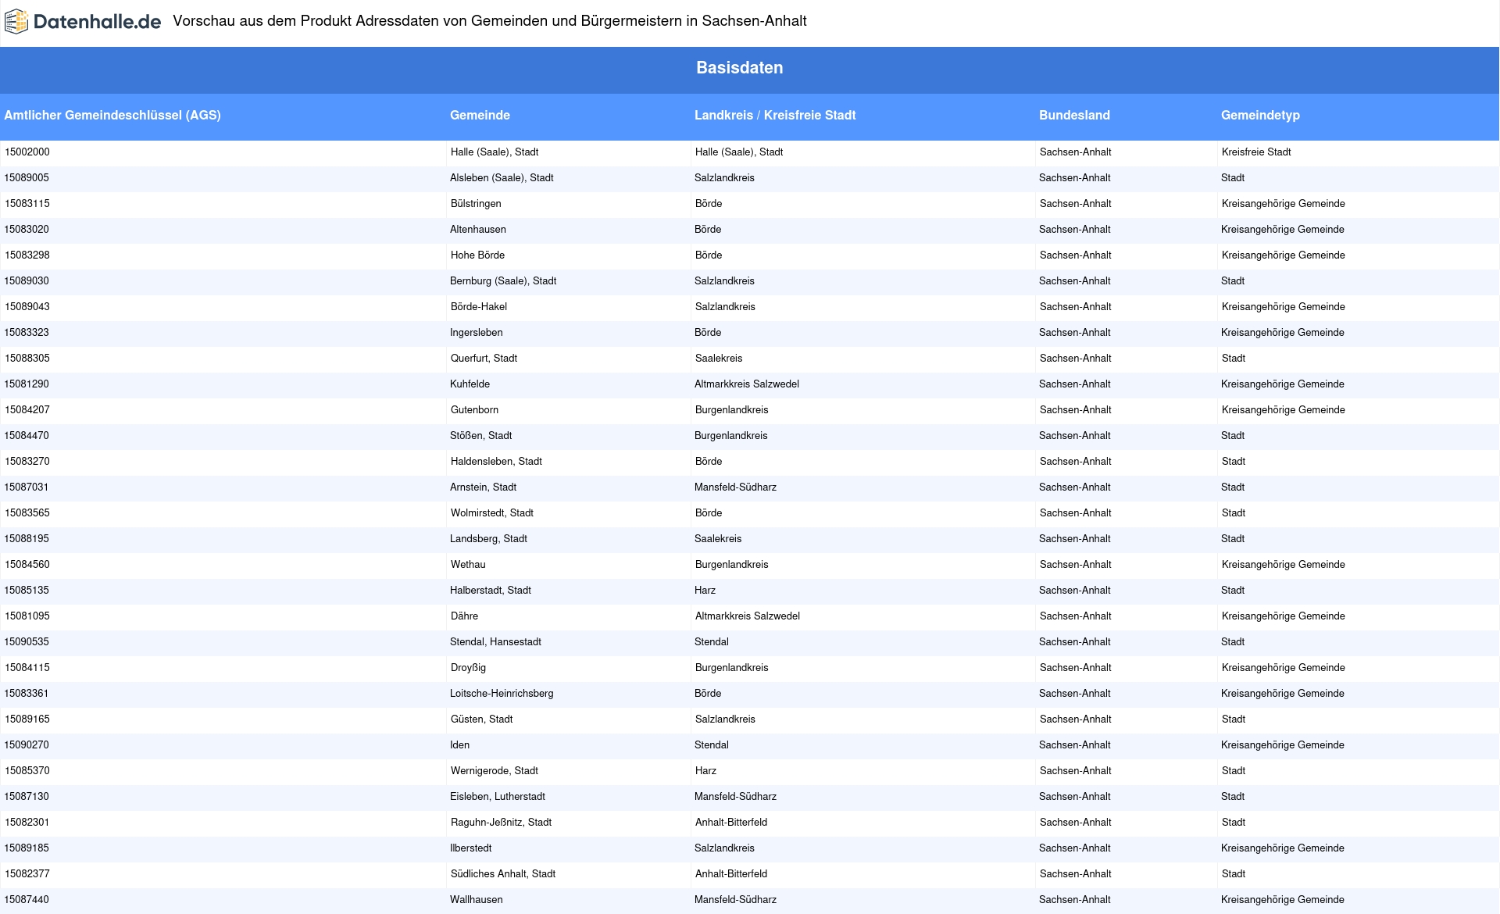Select the Amtlicher Gemeindeschlüssel (AGS) column header
The image size is (1500, 914).
coord(112,115)
